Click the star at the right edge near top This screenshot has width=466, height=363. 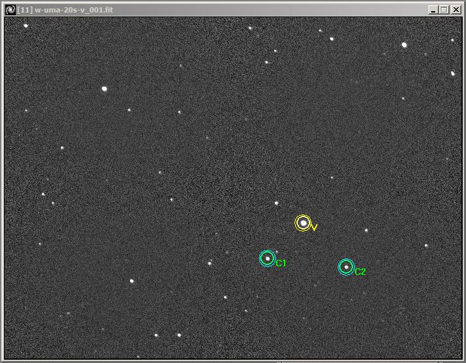click(453, 74)
